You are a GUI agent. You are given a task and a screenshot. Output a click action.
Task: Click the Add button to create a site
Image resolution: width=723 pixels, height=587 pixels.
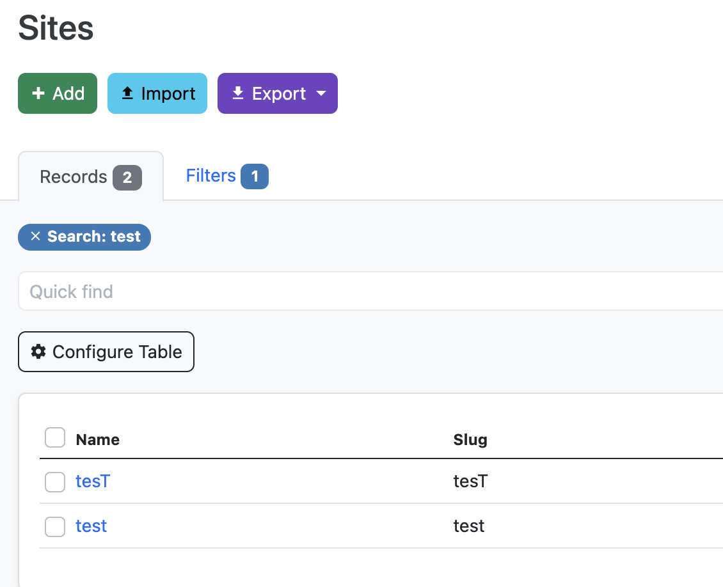click(x=58, y=93)
